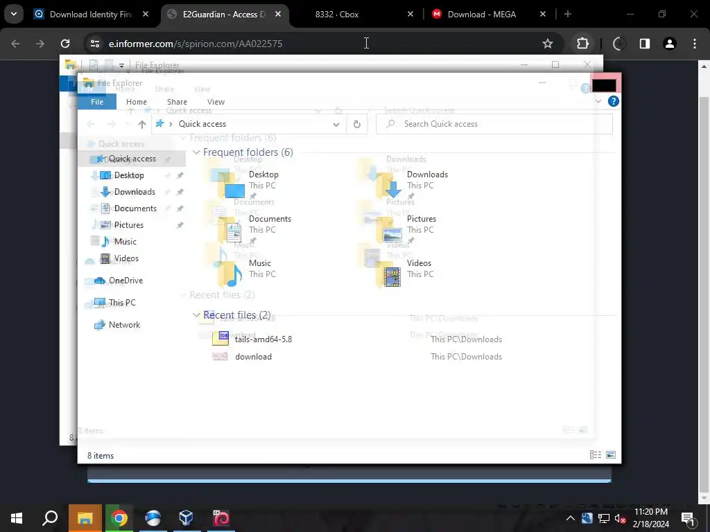Switch to details view layout icon

click(596, 455)
